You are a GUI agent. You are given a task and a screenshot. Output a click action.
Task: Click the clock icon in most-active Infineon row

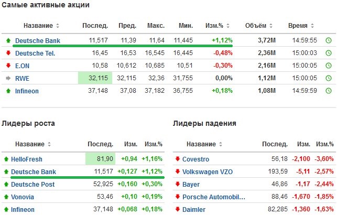point(329,91)
